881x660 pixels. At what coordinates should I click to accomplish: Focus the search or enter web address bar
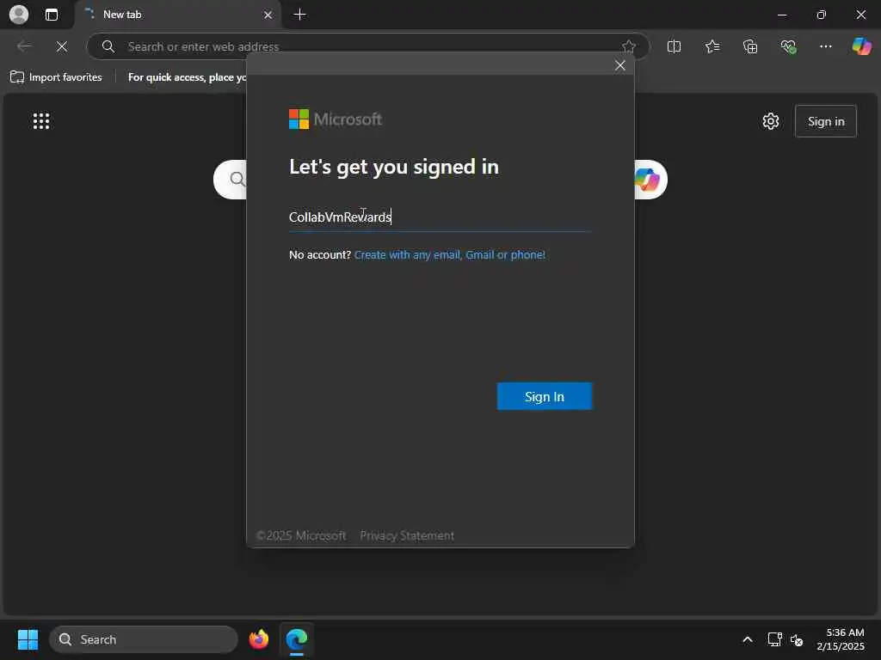(x=367, y=46)
